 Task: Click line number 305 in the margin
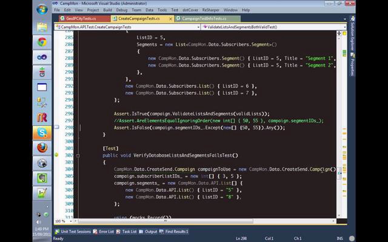point(69,176)
